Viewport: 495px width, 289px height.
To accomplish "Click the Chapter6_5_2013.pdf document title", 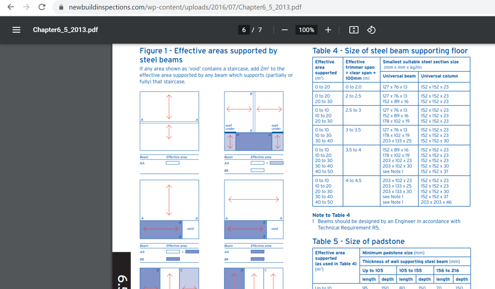I will (x=66, y=30).
